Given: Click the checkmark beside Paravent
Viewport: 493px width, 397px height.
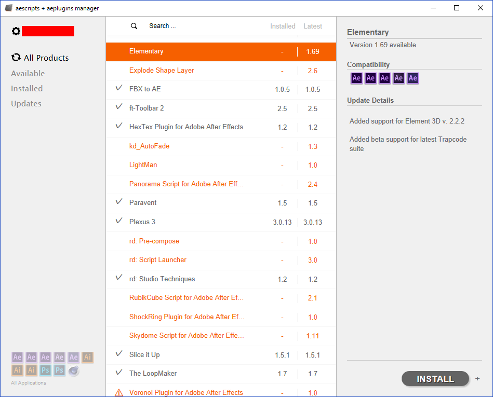Looking at the screenshot, I should [x=119, y=202].
